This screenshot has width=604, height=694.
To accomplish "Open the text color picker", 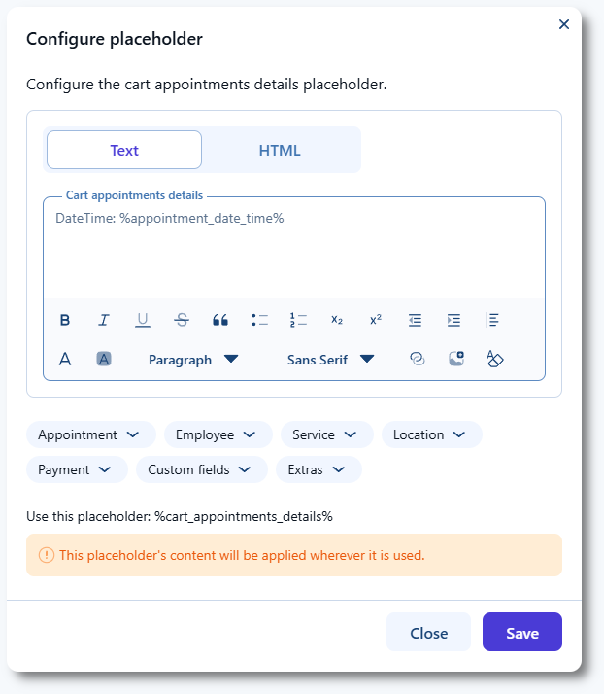I will coord(65,359).
